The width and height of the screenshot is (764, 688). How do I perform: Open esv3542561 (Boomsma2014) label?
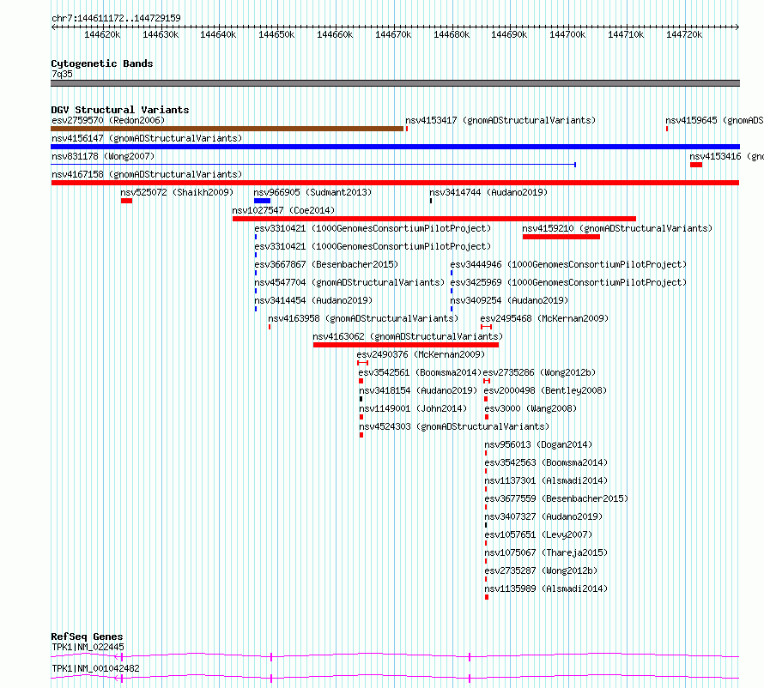(x=420, y=372)
